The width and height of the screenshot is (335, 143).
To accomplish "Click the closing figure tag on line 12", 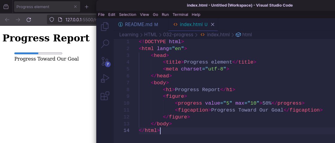I will tap(176, 117).
